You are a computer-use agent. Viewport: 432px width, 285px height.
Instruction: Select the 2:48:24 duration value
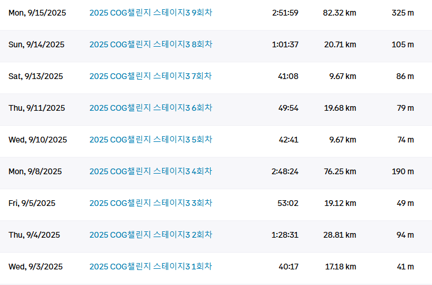click(285, 171)
